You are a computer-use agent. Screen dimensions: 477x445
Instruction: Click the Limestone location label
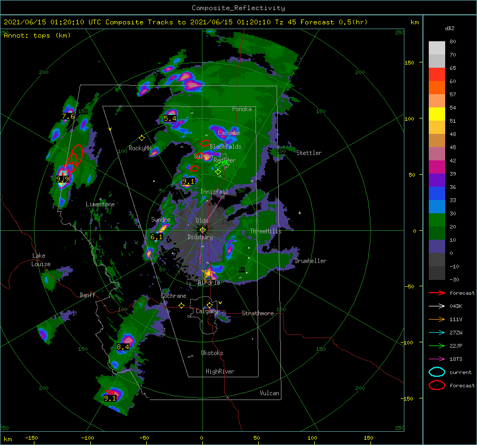click(100, 204)
